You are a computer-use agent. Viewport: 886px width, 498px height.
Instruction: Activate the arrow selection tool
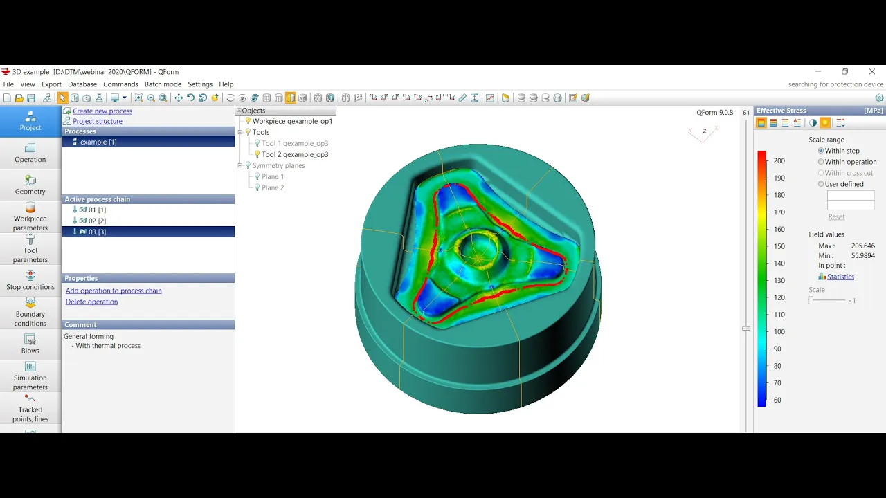pos(62,98)
